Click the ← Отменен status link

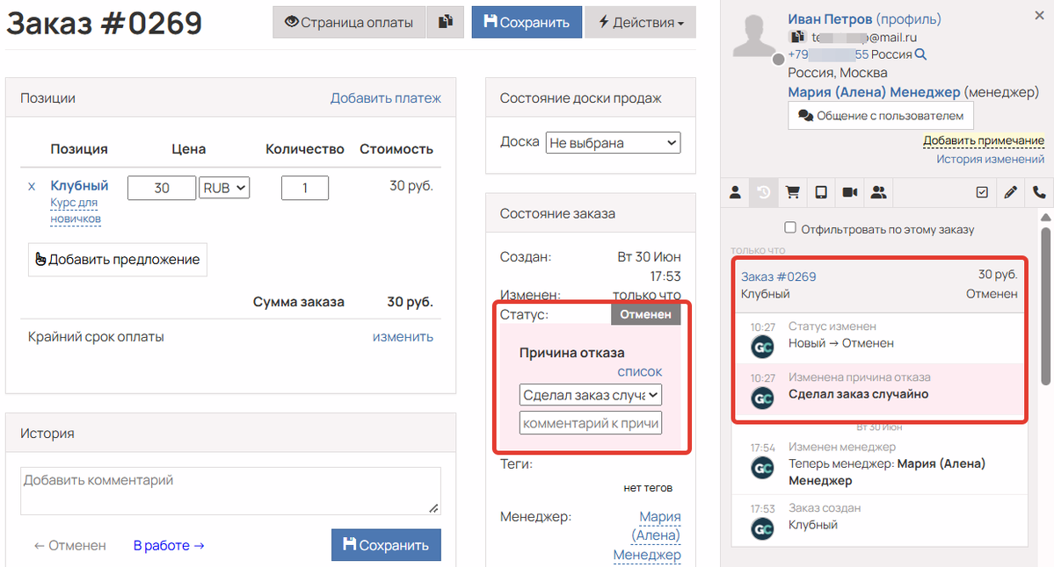click(70, 546)
